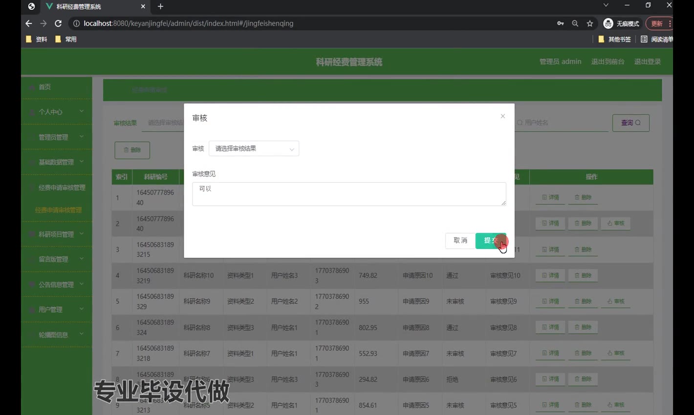Click 退出到前台 in the header
This screenshot has width=694, height=415.
coord(607,62)
